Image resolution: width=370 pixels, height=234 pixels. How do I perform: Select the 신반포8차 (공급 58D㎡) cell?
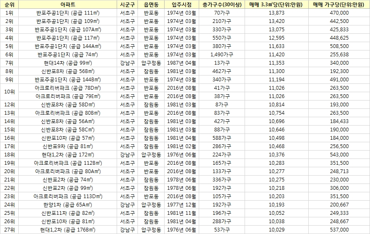[x=68, y=105]
